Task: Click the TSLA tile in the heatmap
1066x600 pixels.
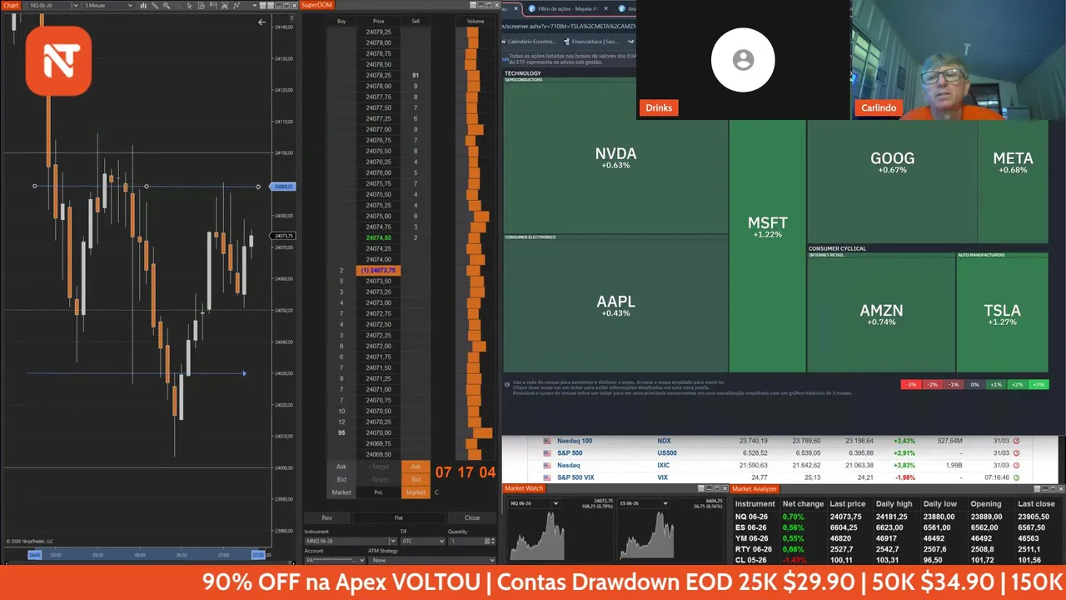Action: tap(1002, 314)
